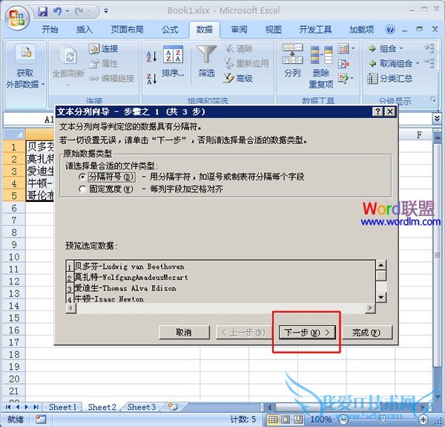Open Excel help with the question mark icon

coord(390,30)
